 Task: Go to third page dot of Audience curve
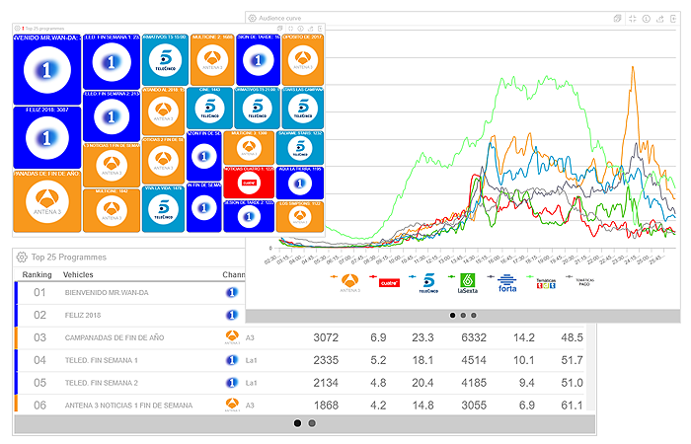(474, 316)
